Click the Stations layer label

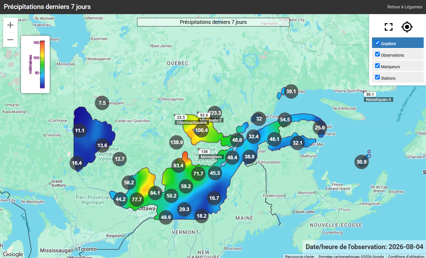point(388,78)
